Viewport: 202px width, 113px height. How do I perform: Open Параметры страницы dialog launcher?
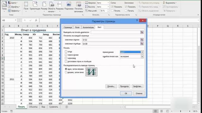coord(83,15)
